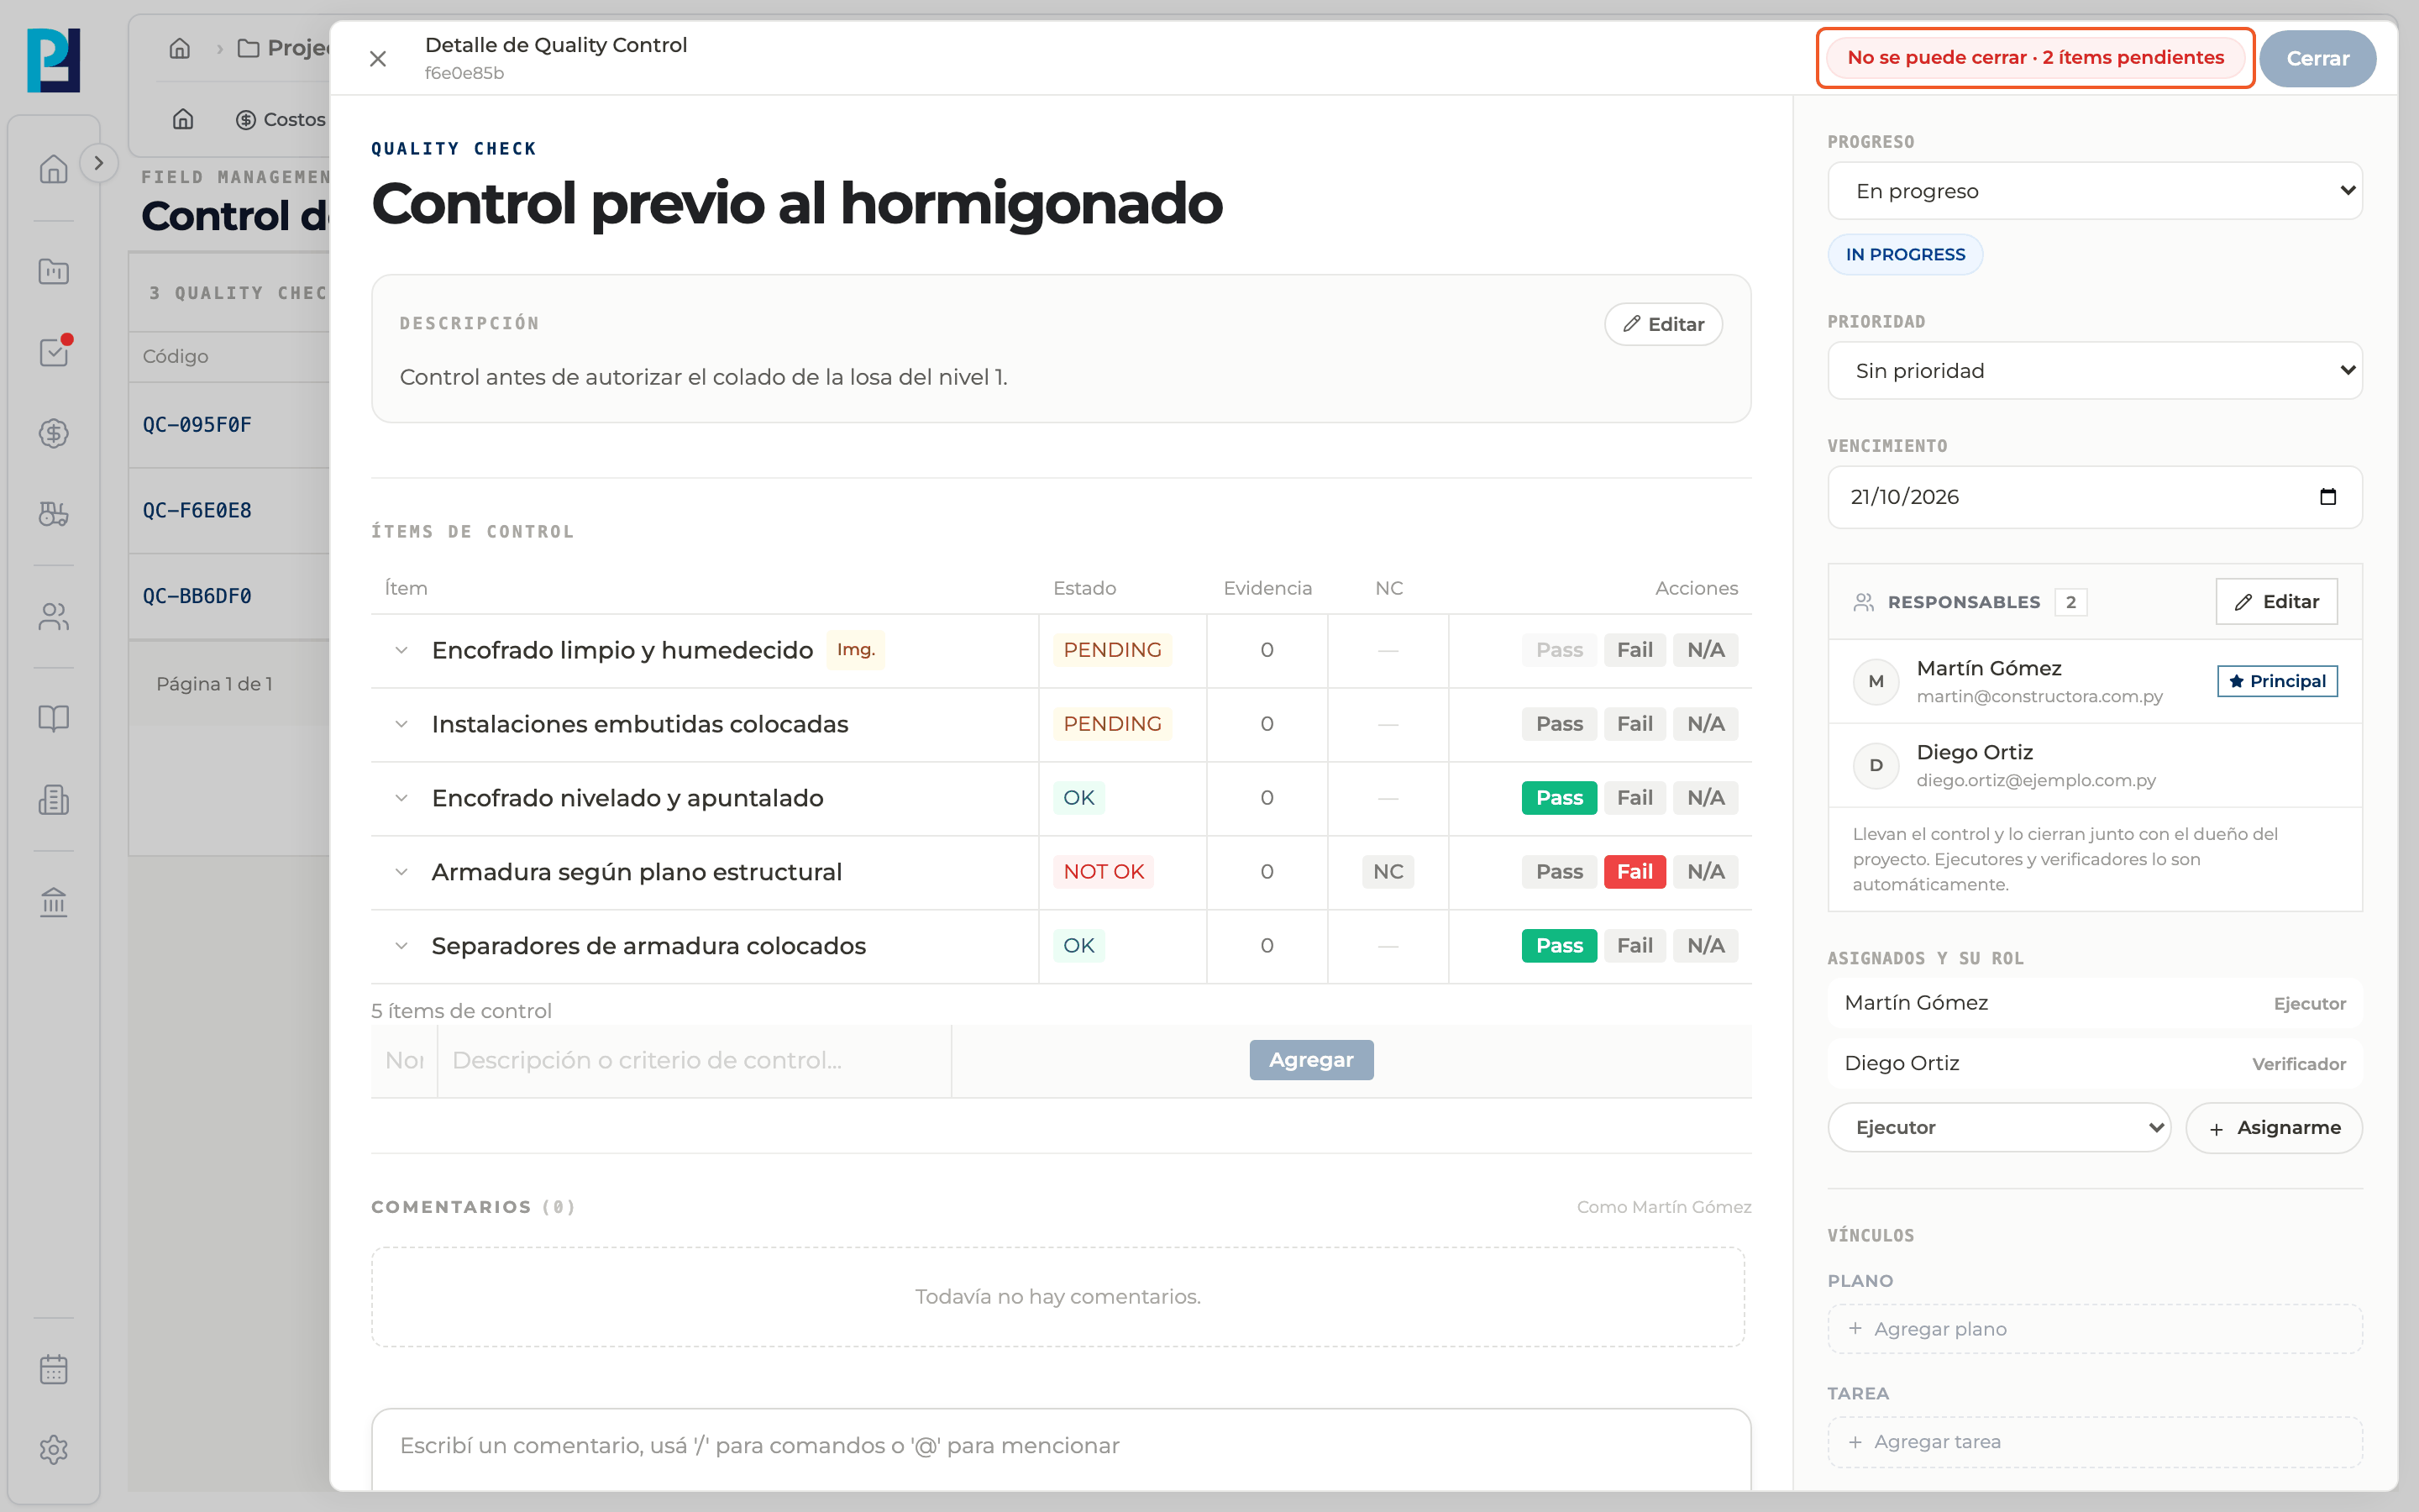Expand the Encofrado limpio y humedecido row

[x=401, y=650]
